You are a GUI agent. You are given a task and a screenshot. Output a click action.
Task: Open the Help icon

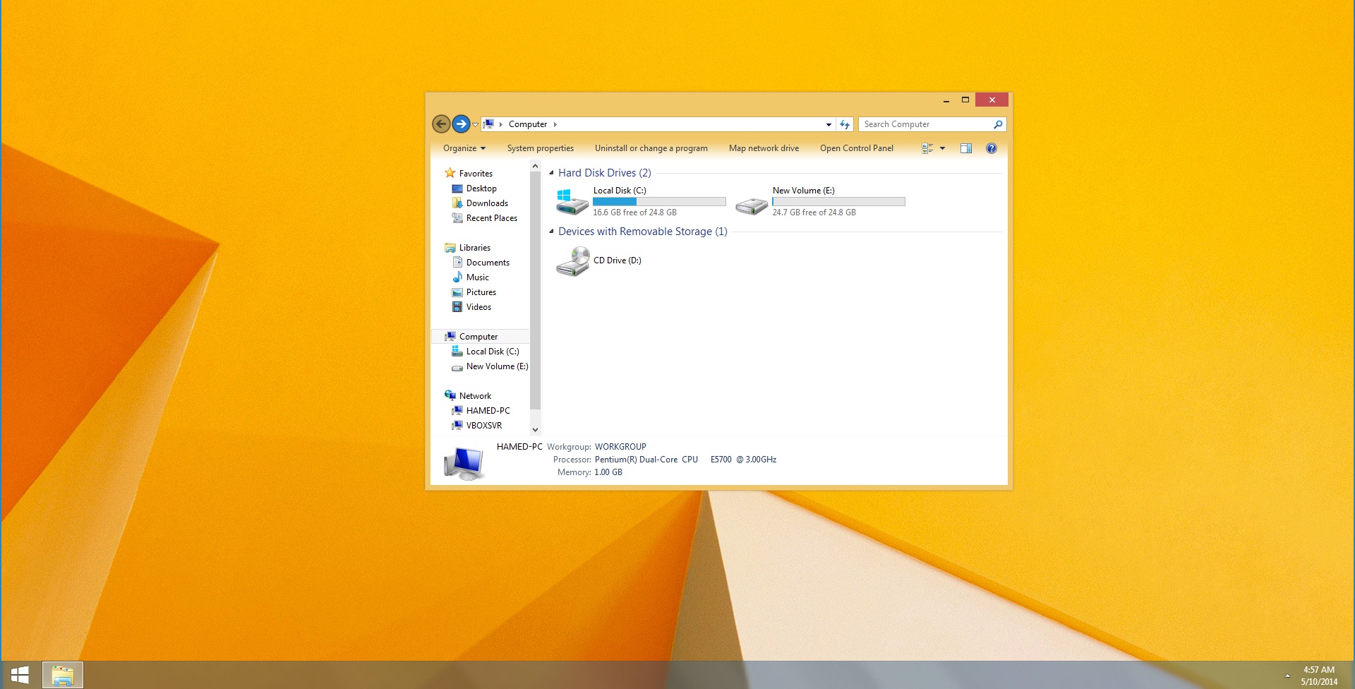click(x=991, y=148)
